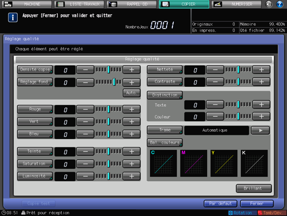
Task: Decrease Réglage fond with minus button
Action: tap(85, 82)
